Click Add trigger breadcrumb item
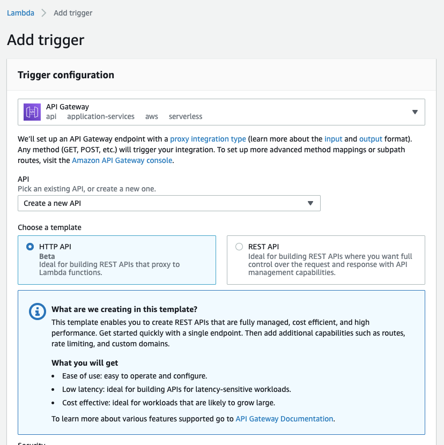This screenshot has height=445, width=444. pos(73,13)
